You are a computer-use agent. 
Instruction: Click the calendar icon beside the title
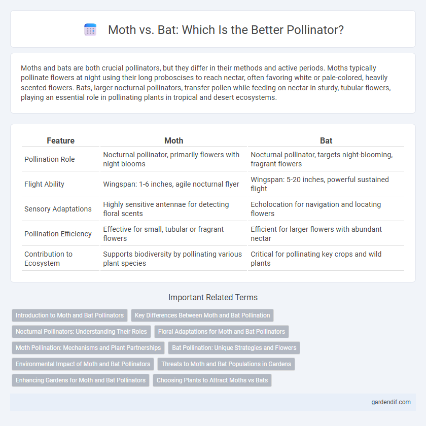point(90,29)
